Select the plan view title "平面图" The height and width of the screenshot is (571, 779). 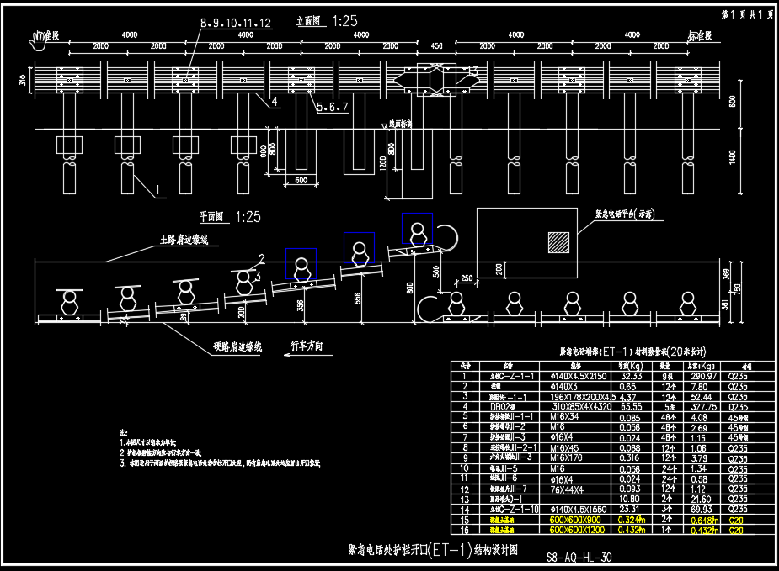[x=211, y=217]
